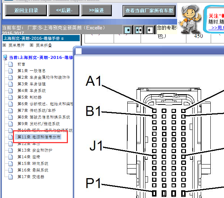Go back to main directory with 返回主目录

pyautogui.click(x=26, y=10)
